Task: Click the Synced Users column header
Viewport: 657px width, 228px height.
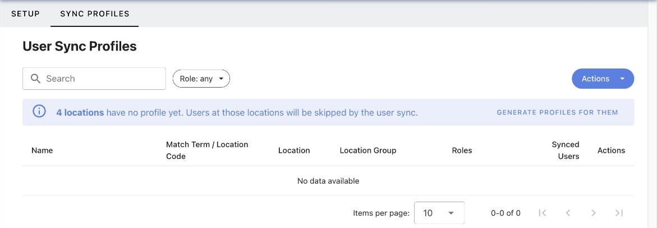Action: coord(565,150)
